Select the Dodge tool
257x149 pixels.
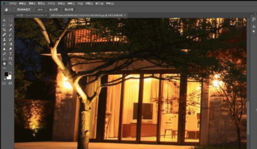coord(10,49)
